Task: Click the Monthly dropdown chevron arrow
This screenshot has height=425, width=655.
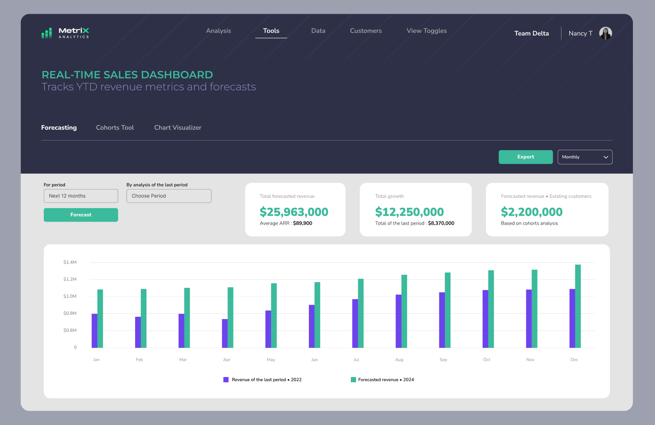Action: (x=606, y=157)
